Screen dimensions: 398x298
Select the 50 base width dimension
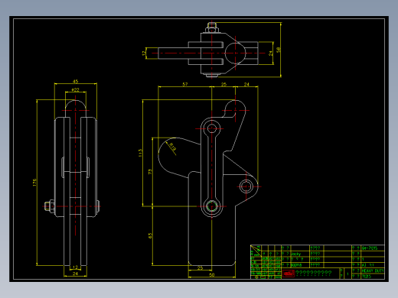point(212,275)
